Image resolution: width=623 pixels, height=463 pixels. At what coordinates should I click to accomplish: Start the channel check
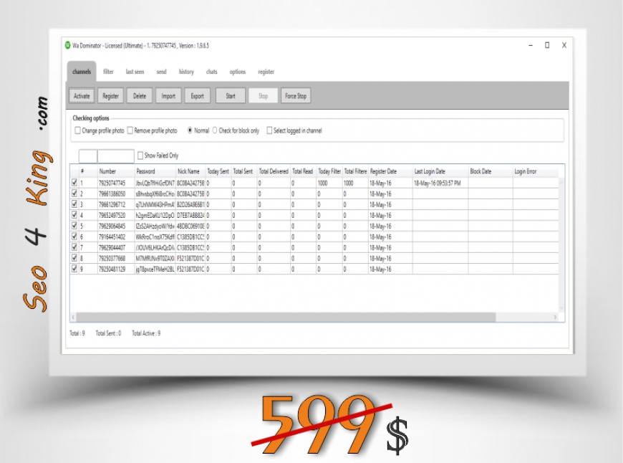pyautogui.click(x=231, y=96)
